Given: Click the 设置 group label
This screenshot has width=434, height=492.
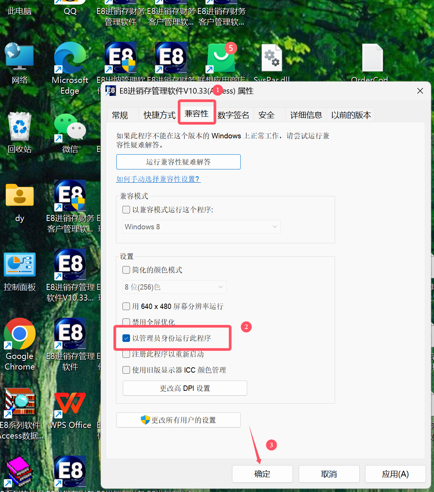Looking at the screenshot, I should point(127,256).
